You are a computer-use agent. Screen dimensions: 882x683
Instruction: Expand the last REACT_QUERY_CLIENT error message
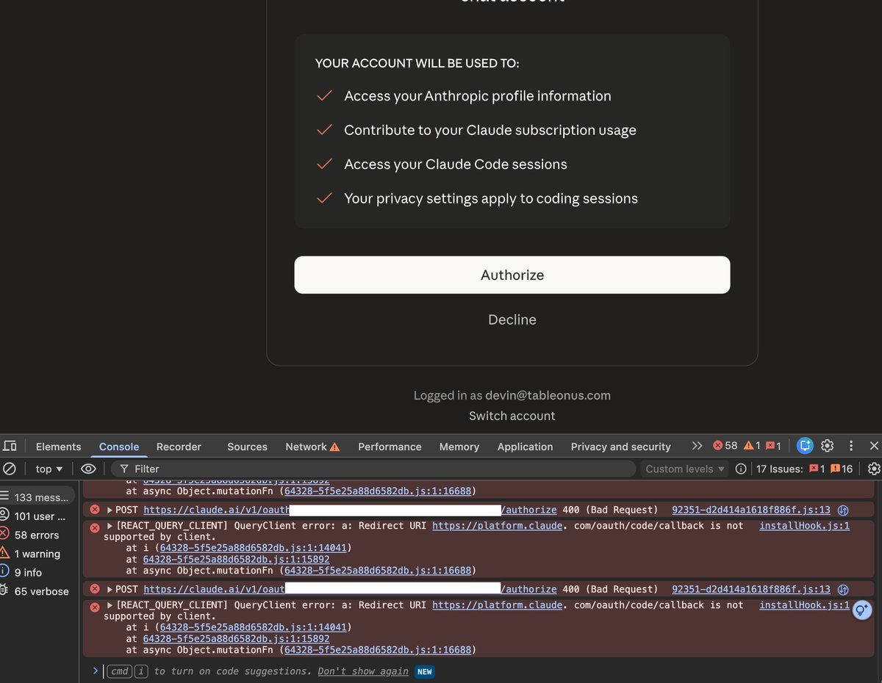click(110, 604)
